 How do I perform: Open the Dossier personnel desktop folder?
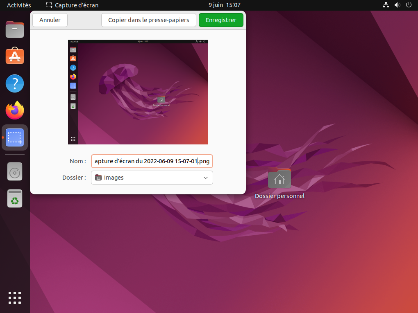point(279,178)
